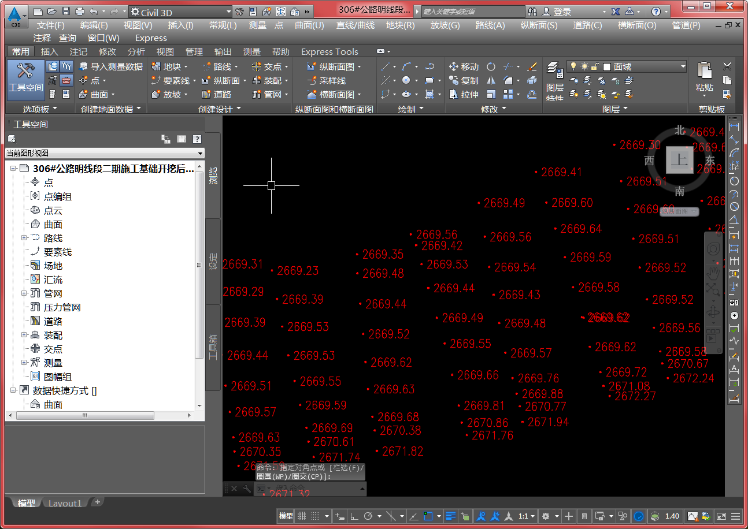Click 上 on the ViewCube
The height and width of the screenshot is (529, 748).
pyautogui.click(x=680, y=161)
